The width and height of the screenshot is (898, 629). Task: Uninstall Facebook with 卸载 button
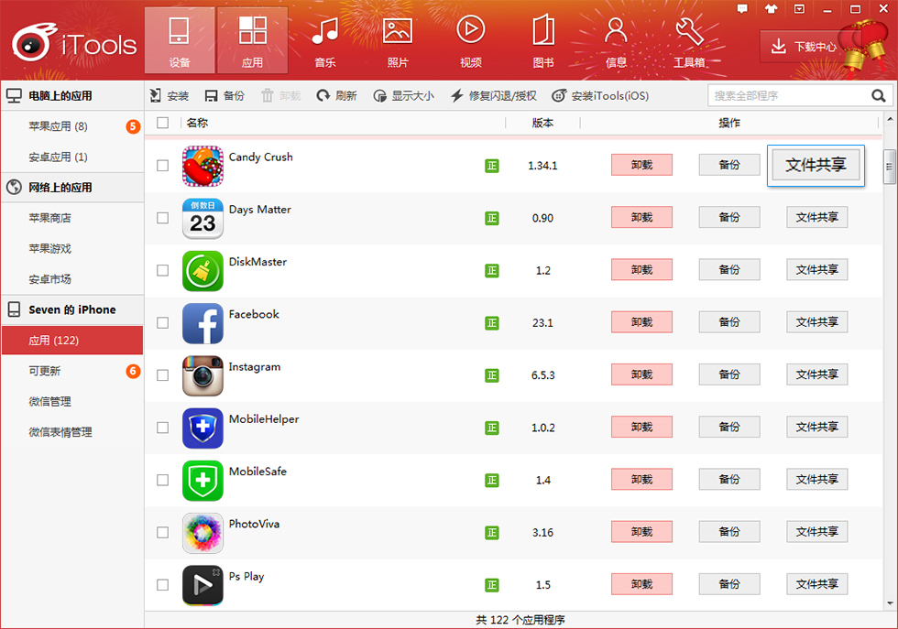click(642, 322)
